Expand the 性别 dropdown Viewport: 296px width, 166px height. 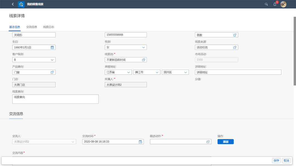point(143,47)
